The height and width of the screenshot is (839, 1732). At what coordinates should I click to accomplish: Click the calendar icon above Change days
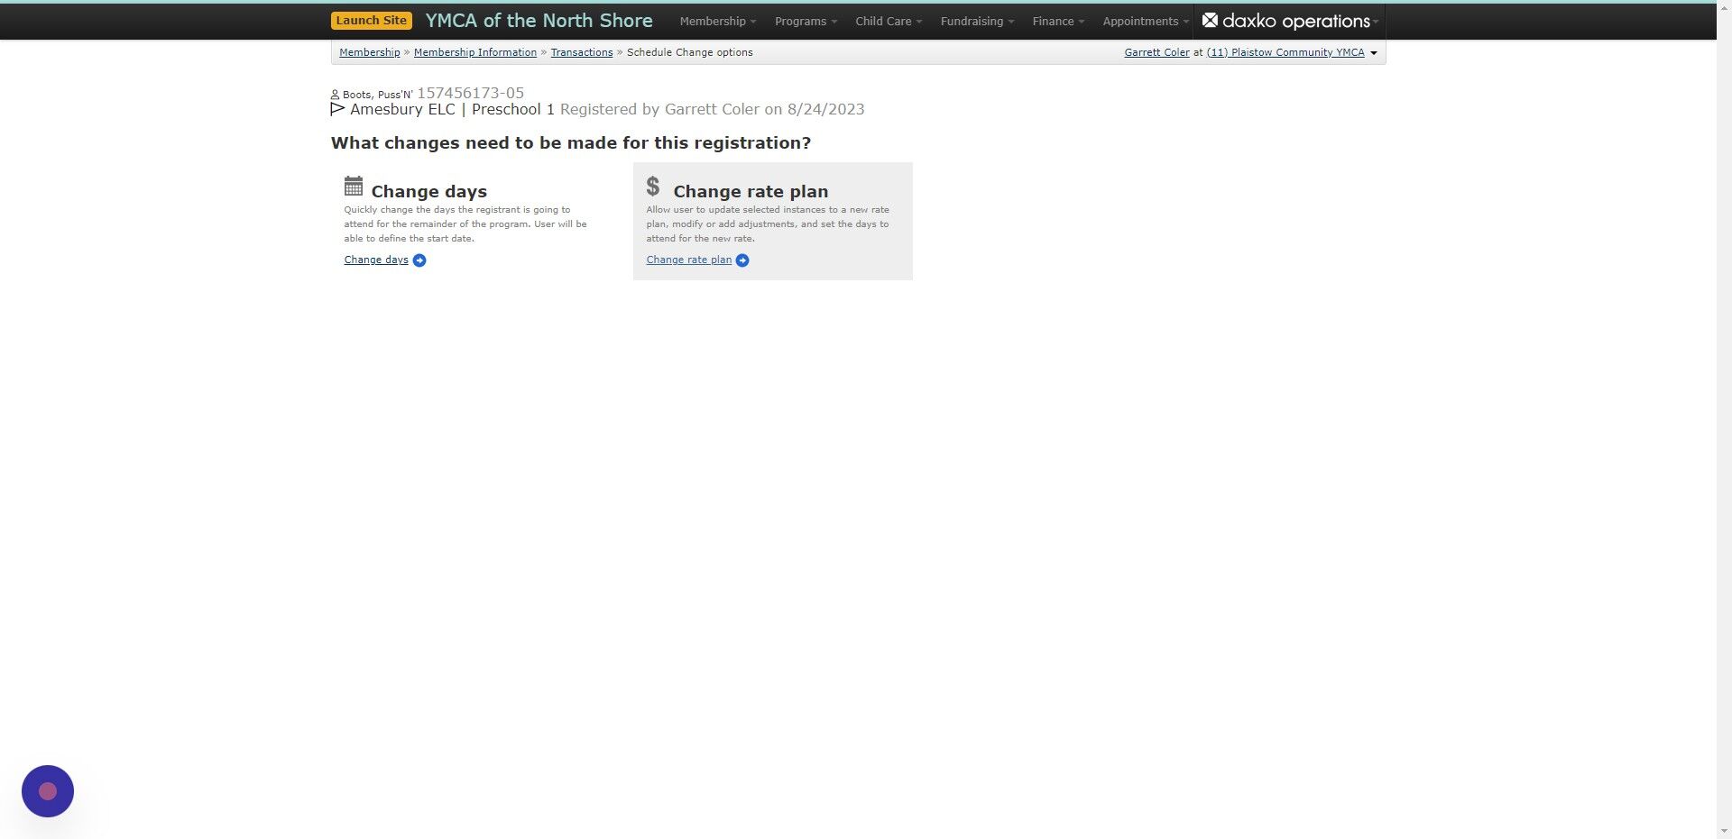(354, 187)
